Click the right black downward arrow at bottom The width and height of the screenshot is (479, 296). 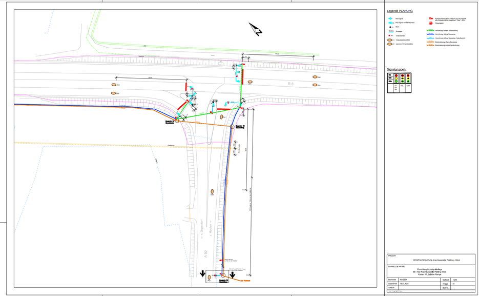[232, 274]
